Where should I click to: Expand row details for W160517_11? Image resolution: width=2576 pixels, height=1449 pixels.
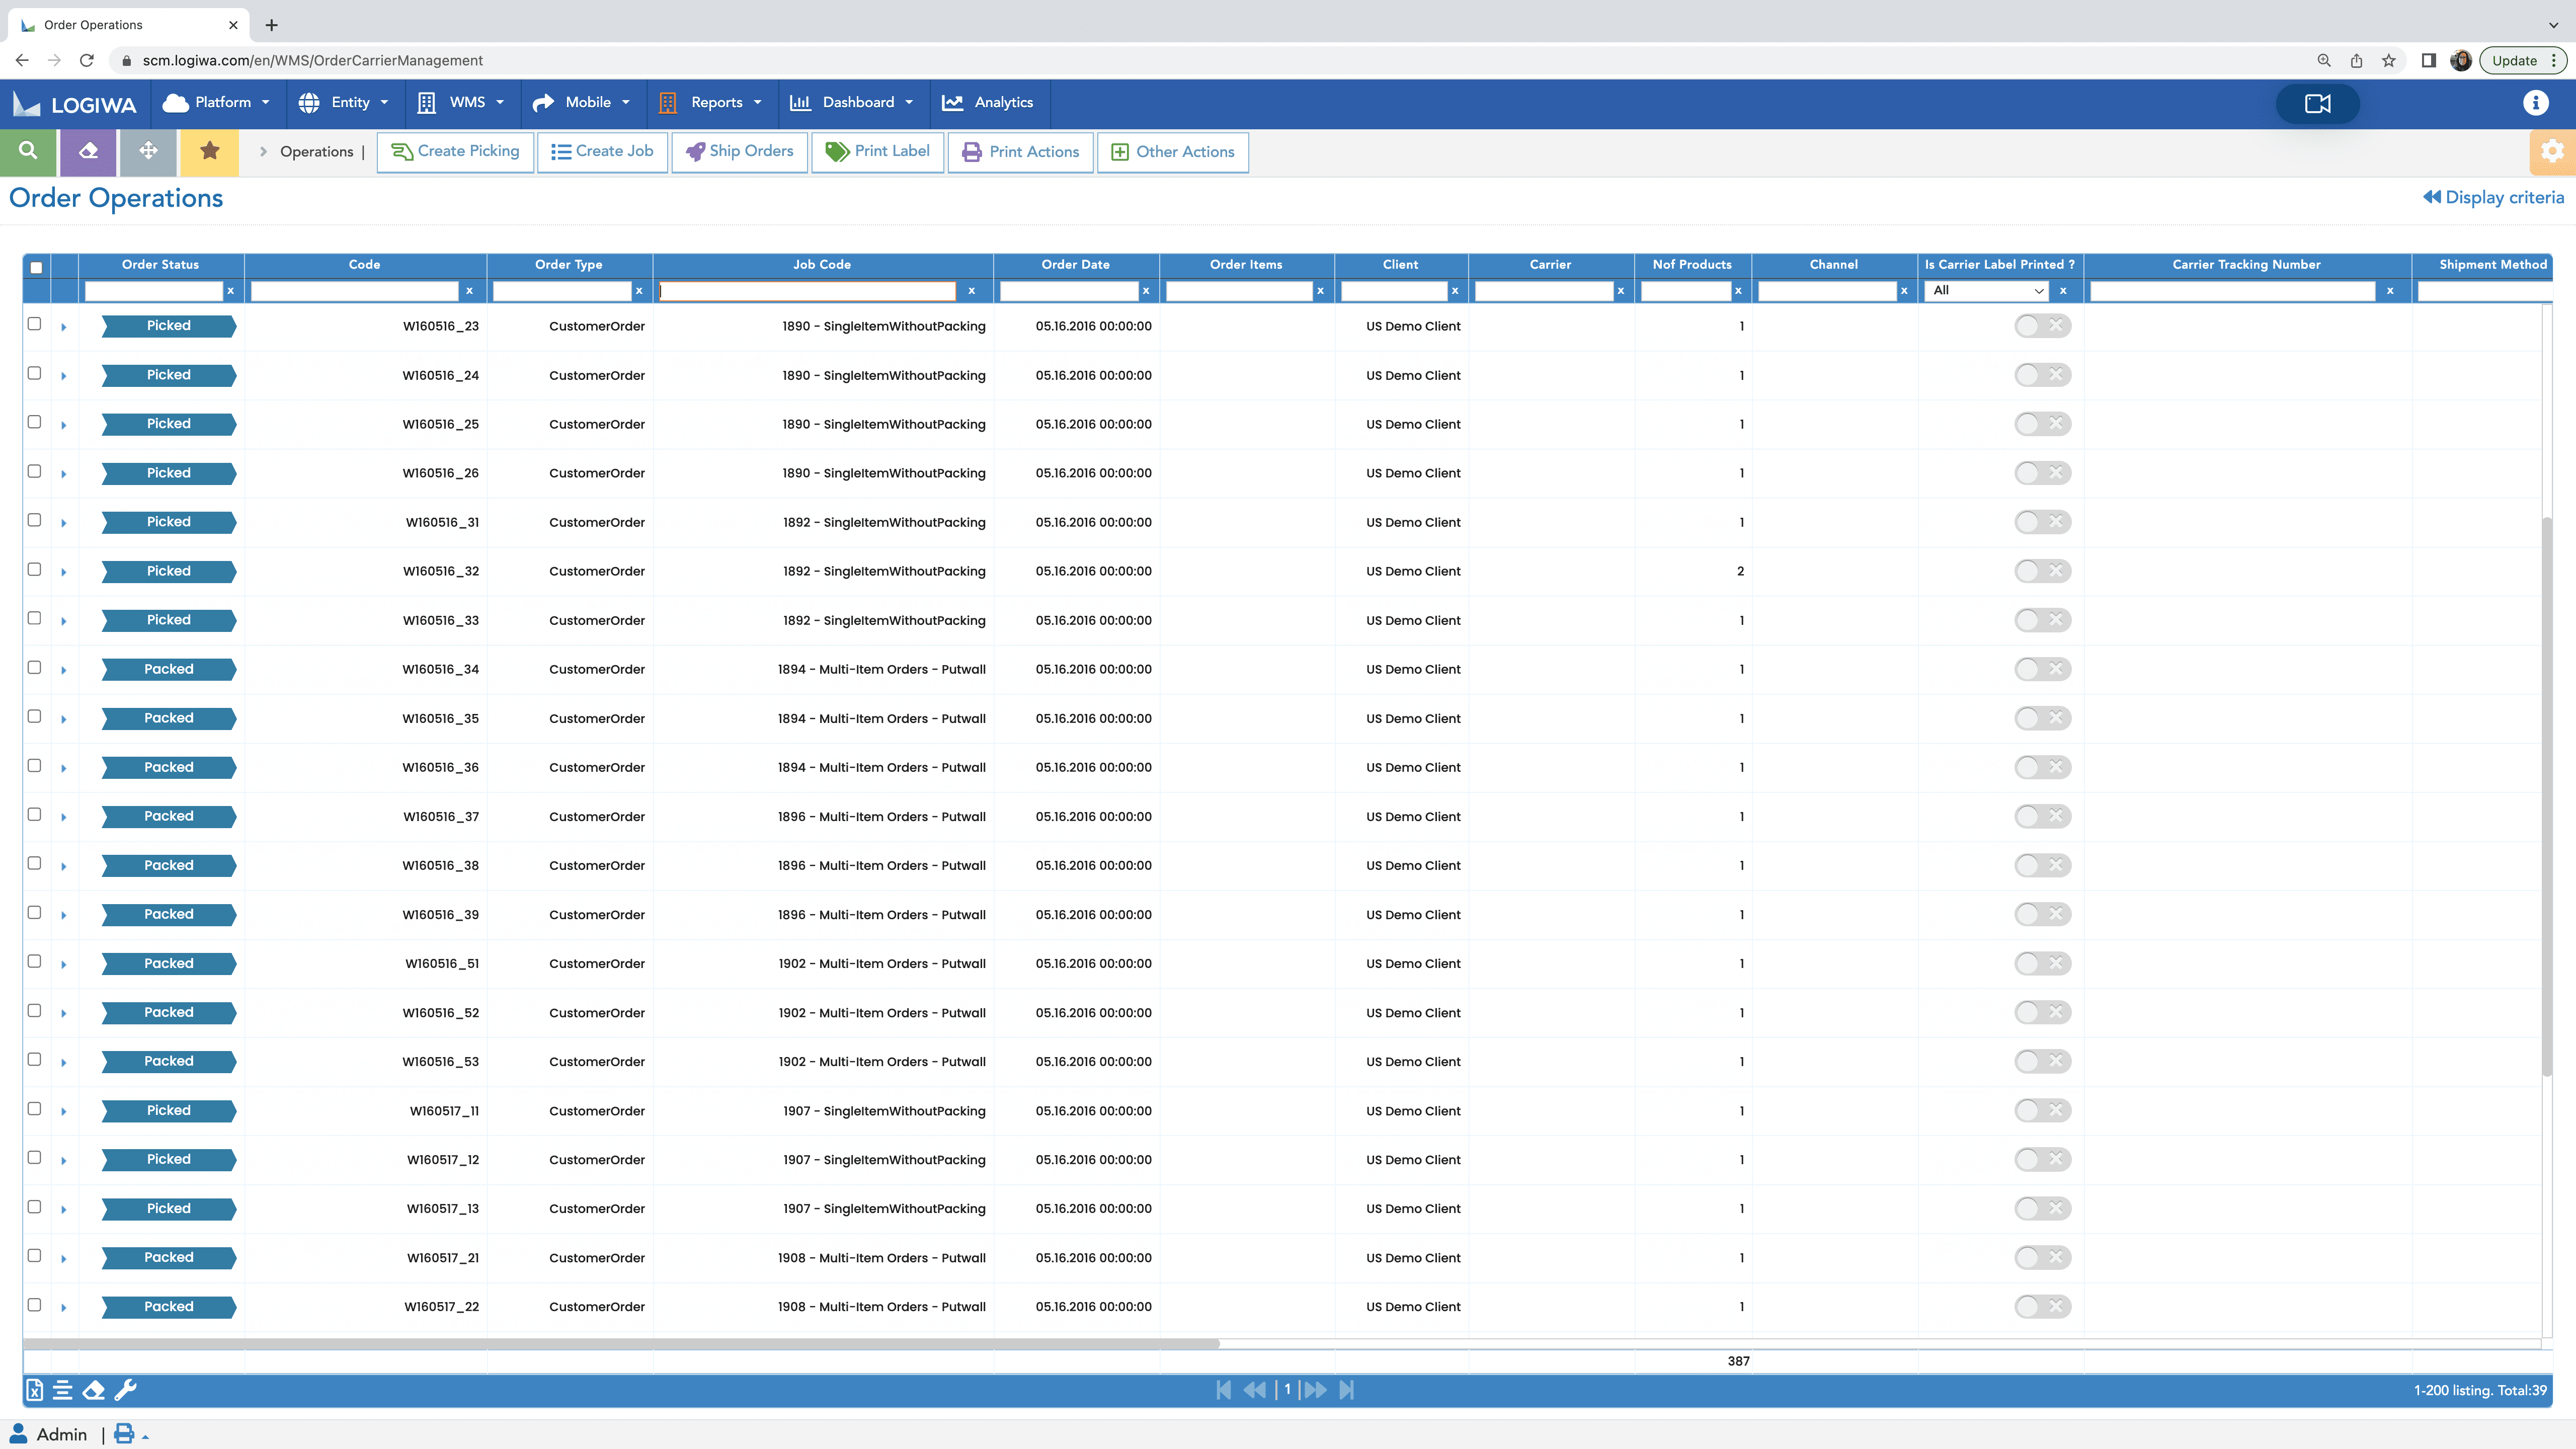63,1111
